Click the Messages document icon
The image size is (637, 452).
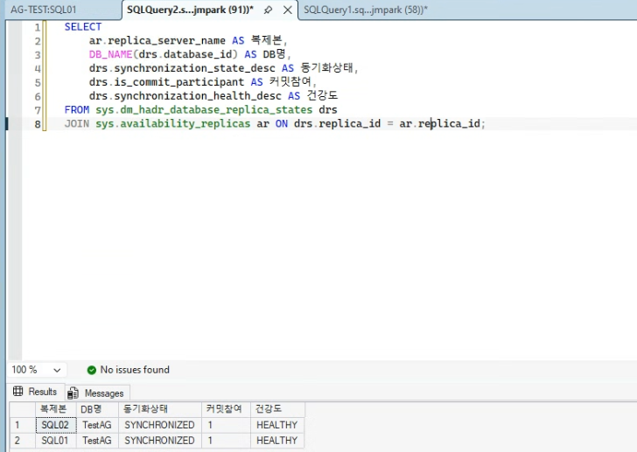click(73, 393)
